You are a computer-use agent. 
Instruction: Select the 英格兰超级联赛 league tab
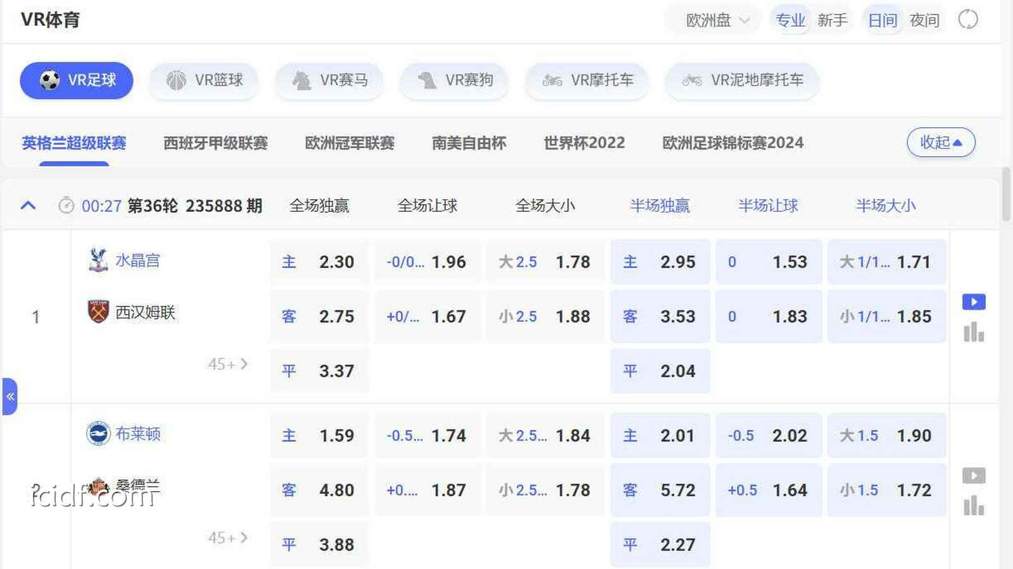point(74,143)
